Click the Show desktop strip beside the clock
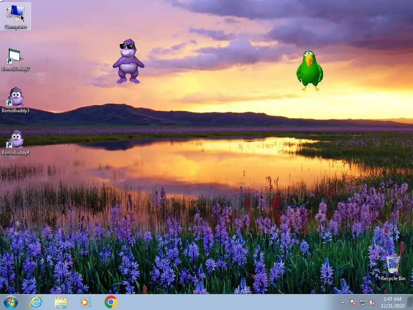 coord(410,302)
